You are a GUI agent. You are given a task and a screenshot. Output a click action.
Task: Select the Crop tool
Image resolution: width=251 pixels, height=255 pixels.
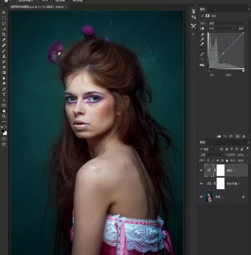(4, 35)
